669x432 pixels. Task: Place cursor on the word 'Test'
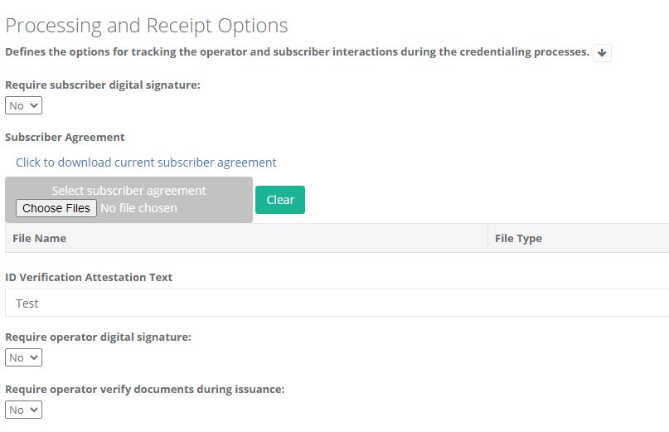click(27, 303)
